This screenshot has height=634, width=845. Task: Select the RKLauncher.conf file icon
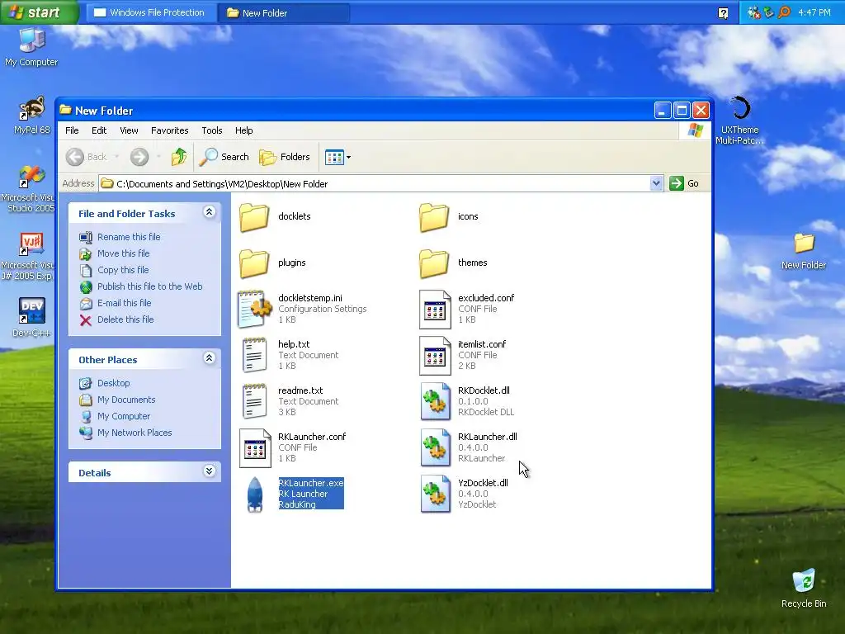[x=255, y=448]
